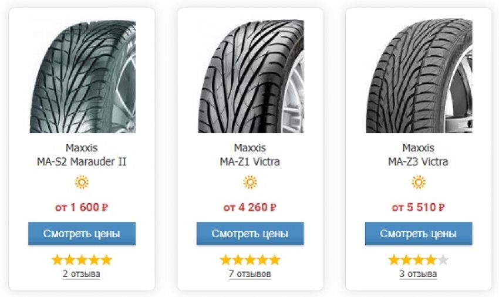
Task: Click 'Смотреть цены' for MA-S2 Marauder II
Action: point(82,234)
